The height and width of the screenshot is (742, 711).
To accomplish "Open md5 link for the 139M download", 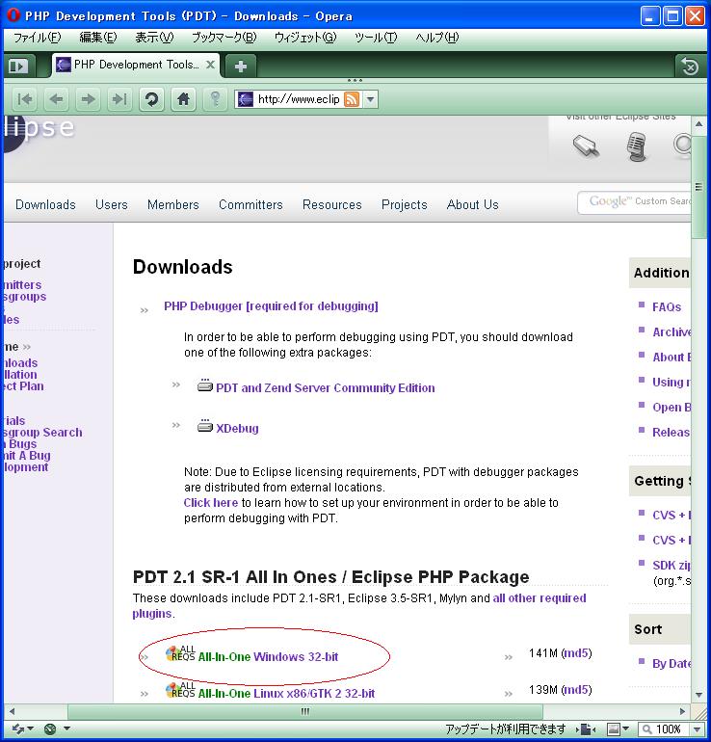I will [x=576, y=689].
